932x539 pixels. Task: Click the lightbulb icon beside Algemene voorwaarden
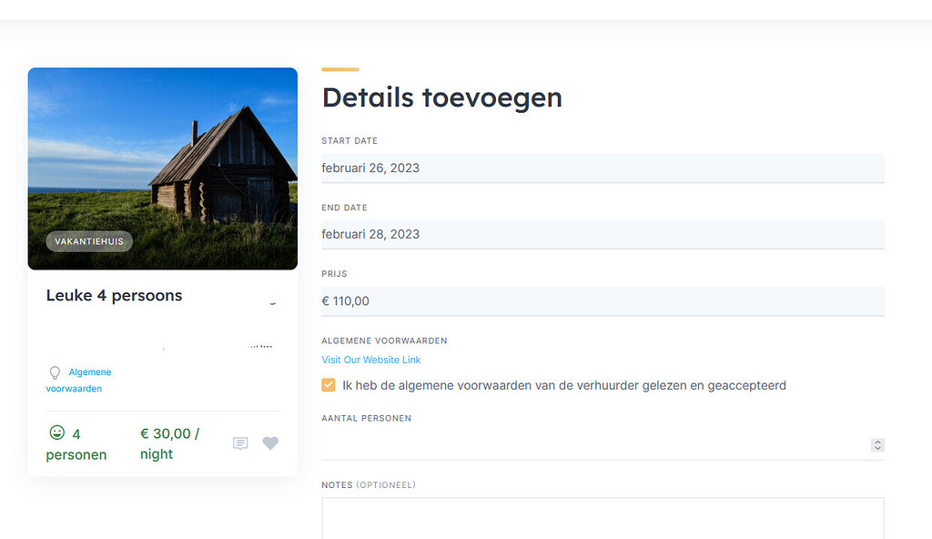tap(55, 372)
